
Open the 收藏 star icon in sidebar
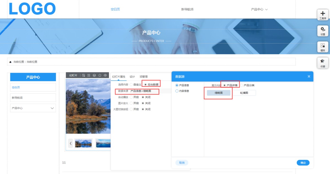(323, 63)
